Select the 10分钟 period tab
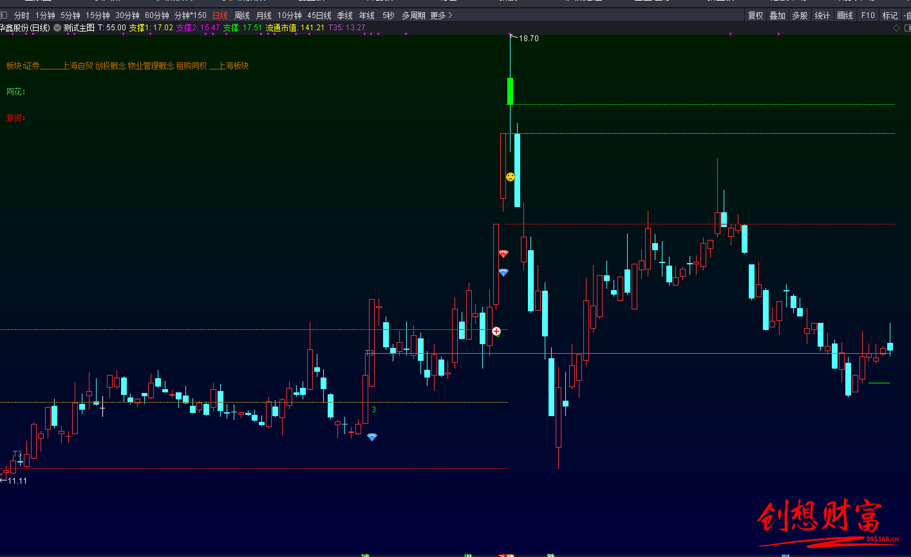 pyautogui.click(x=290, y=15)
